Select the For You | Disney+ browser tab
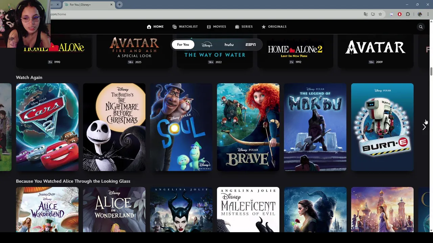The image size is (433, 243). 89,5
